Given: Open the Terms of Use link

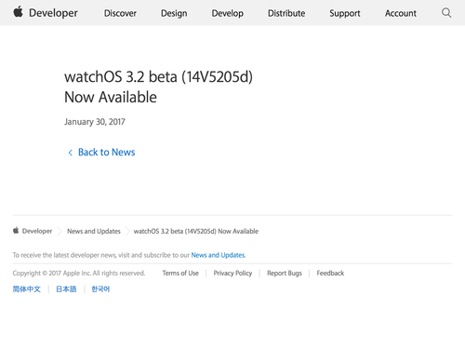Looking at the screenshot, I should (180, 273).
